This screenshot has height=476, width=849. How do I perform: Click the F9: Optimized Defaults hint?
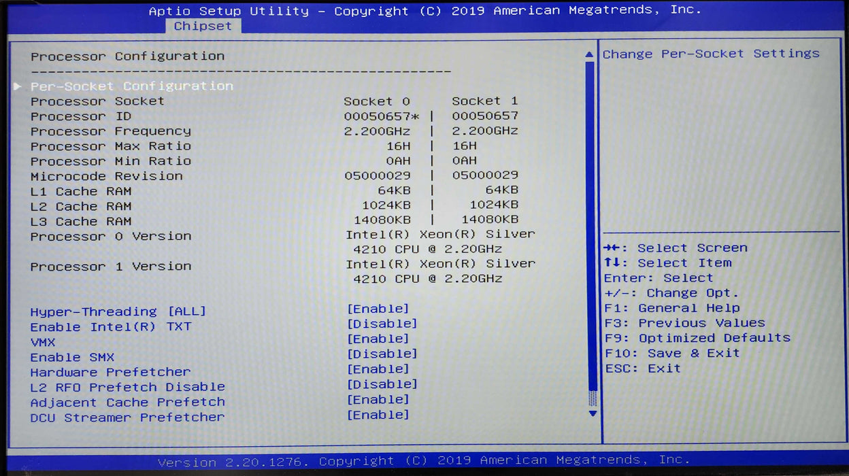click(697, 338)
